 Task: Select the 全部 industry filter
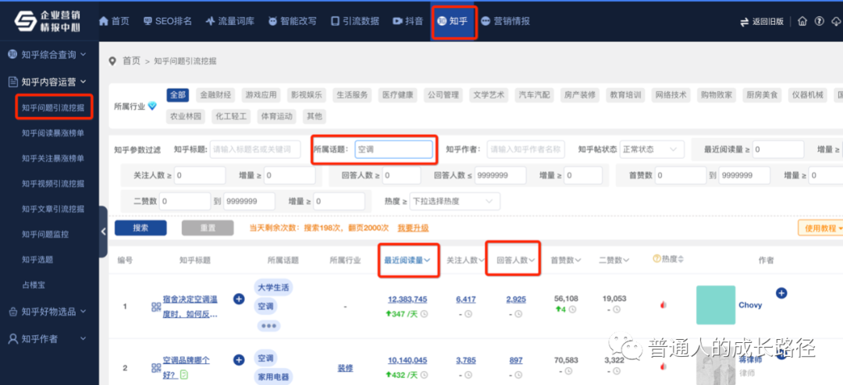178,95
